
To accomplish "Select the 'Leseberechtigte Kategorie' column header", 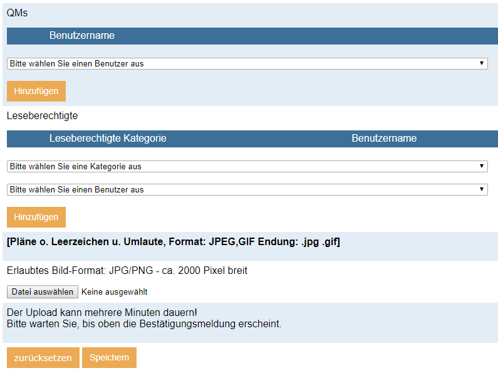I will click(x=108, y=139).
